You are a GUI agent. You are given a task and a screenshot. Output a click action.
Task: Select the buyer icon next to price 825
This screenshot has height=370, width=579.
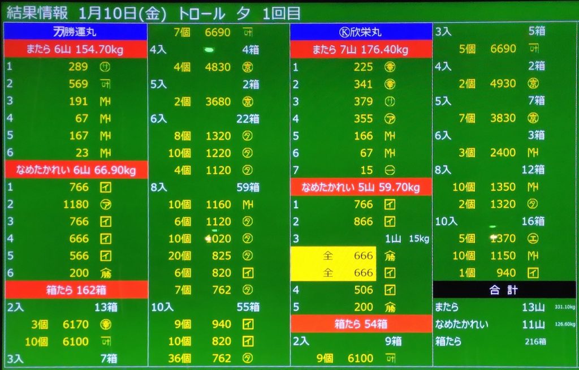pos(248,256)
